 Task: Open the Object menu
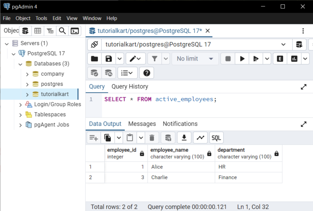click(23, 18)
